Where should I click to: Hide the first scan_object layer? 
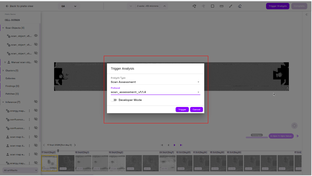[36, 36]
